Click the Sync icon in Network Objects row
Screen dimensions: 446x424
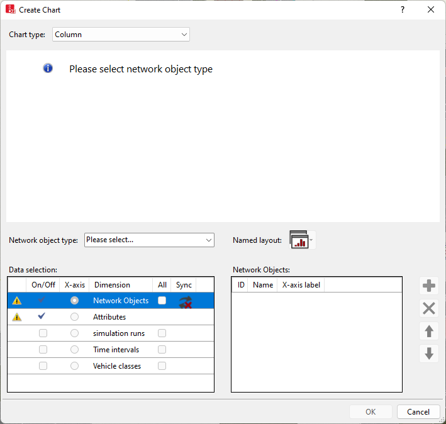[184, 301]
